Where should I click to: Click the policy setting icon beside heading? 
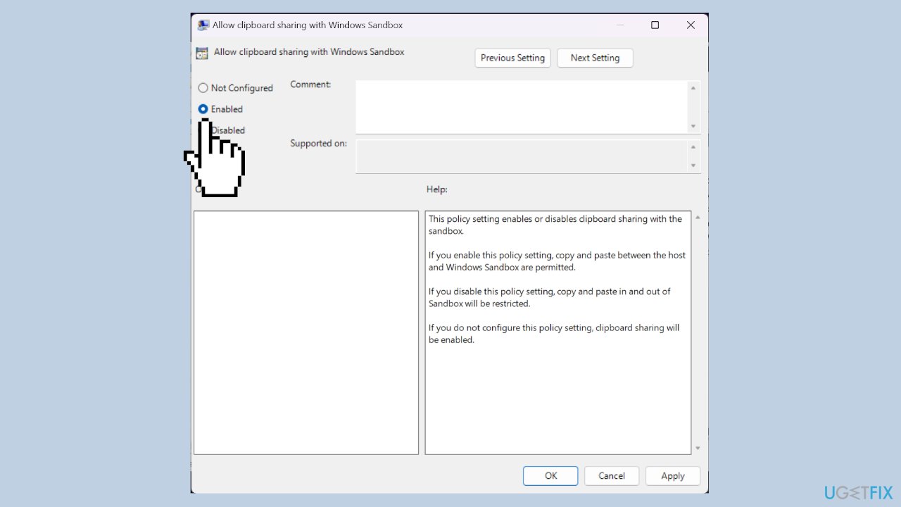[202, 53]
